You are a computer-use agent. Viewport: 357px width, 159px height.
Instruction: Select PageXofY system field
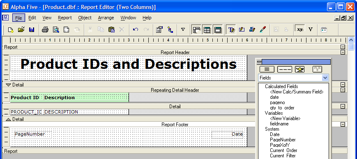click(x=280, y=145)
